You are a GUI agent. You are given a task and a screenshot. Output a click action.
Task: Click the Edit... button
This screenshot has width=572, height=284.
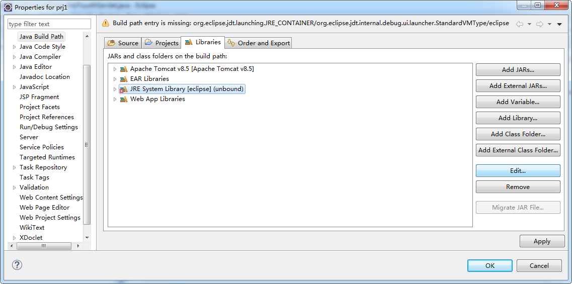pyautogui.click(x=518, y=170)
